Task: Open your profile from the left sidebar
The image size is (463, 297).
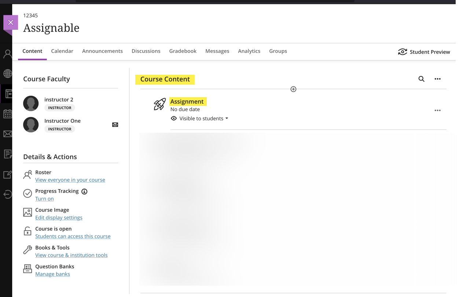Action: click(7, 53)
